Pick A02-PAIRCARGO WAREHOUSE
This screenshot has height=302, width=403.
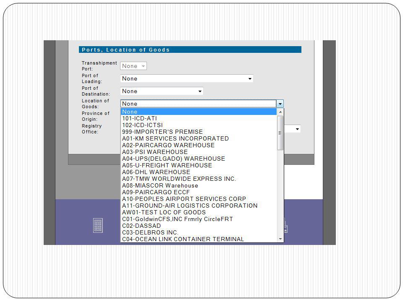click(x=199, y=145)
